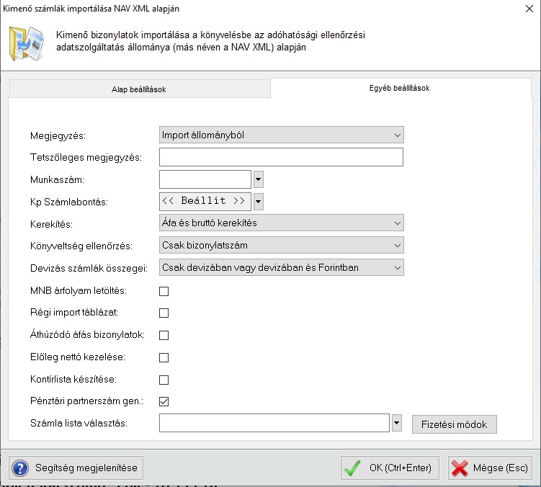Open Könyveltség ellenőrzés dropdown
The width and height of the screenshot is (541, 487).
(x=281, y=246)
